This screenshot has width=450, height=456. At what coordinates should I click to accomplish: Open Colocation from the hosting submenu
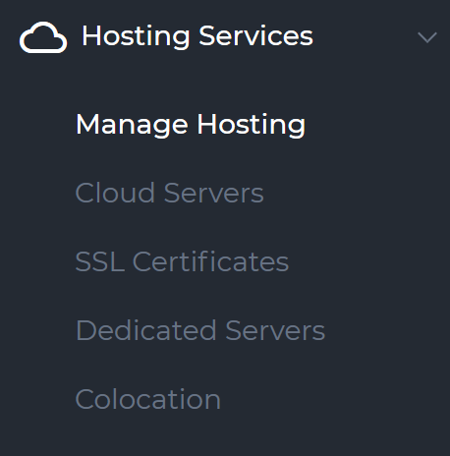coord(148,399)
